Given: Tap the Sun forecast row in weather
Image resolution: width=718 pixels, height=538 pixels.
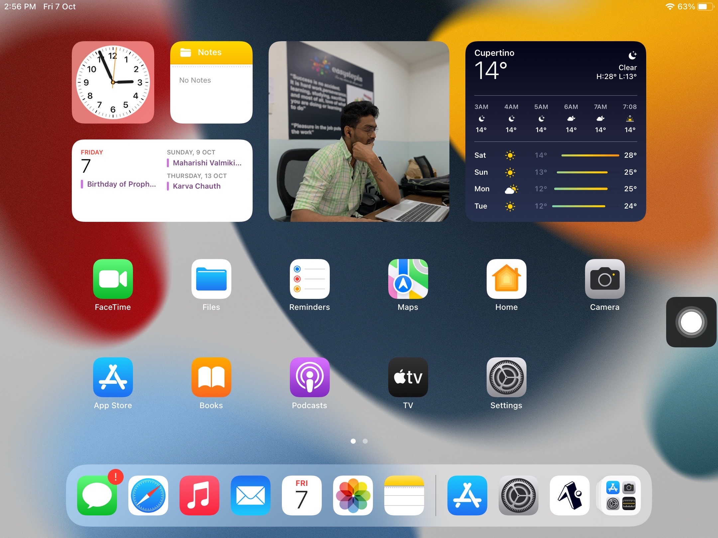Looking at the screenshot, I should click(555, 172).
